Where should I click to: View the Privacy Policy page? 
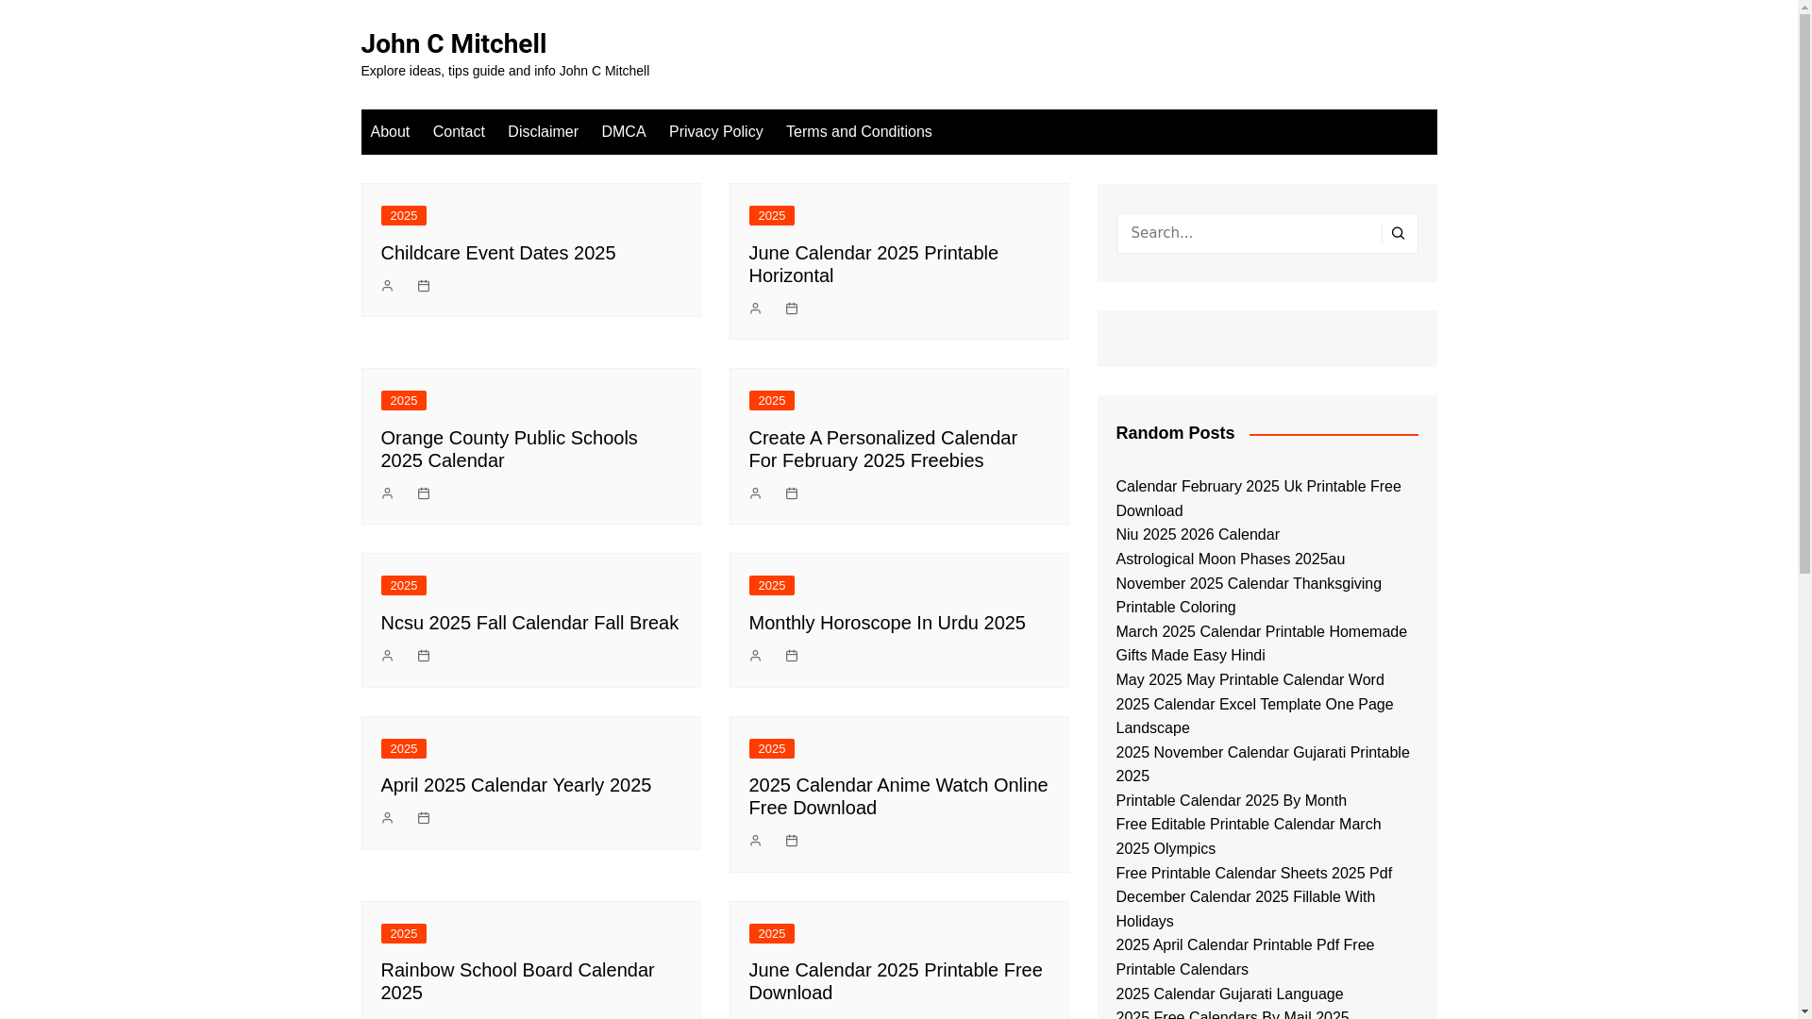click(x=716, y=132)
